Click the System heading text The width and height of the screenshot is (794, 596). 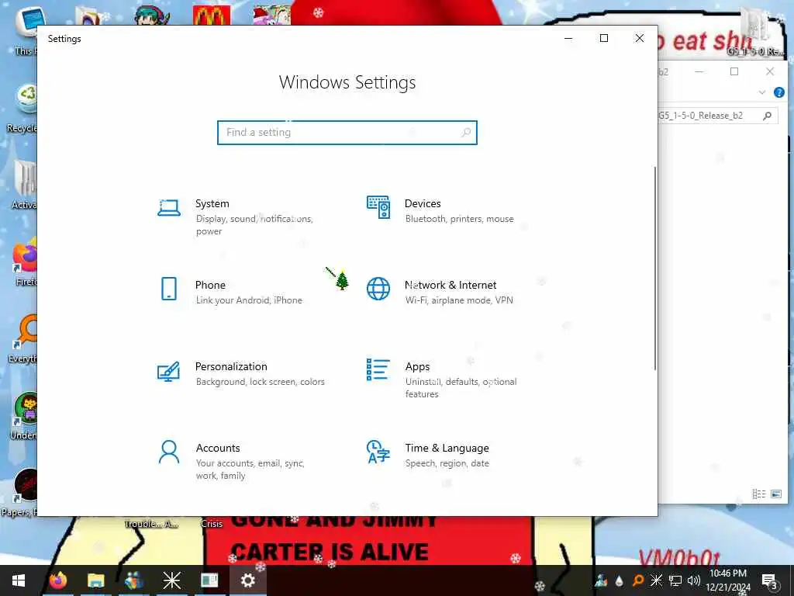212,203
